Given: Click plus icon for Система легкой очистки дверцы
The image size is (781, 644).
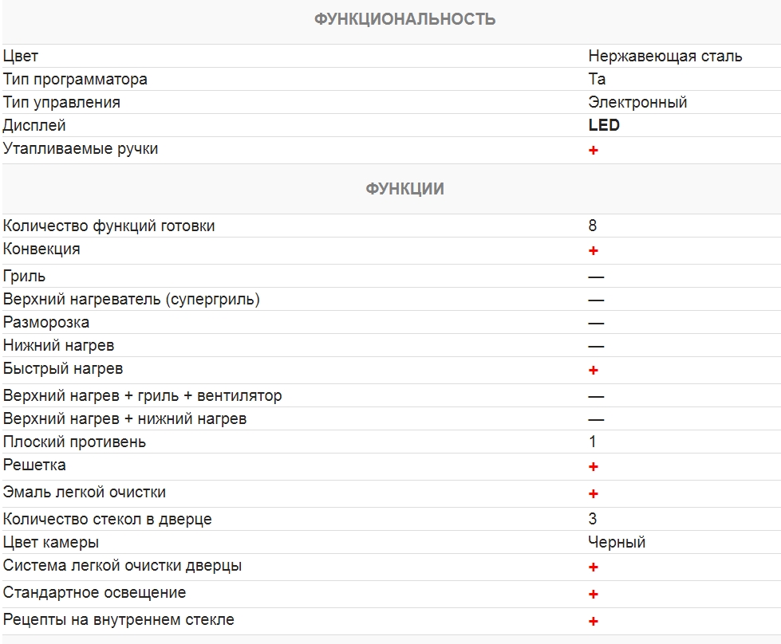Looking at the screenshot, I should click(x=594, y=567).
